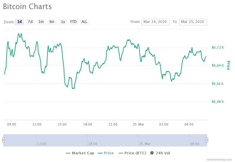Toggle the Price (BTC) series
This screenshot has width=235, height=162.
(x=132, y=153)
